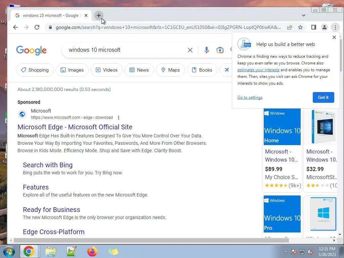Go back using the back arrow

[15, 27]
